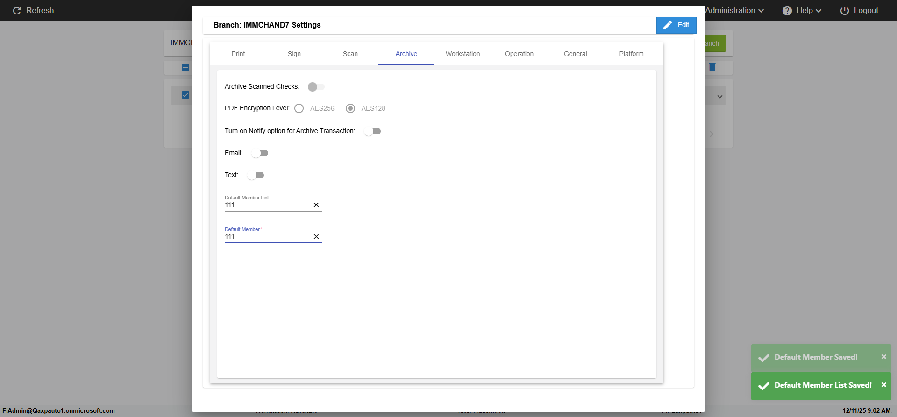Switch to the Print tab
This screenshot has height=417, width=897.
click(x=238, y=54)
